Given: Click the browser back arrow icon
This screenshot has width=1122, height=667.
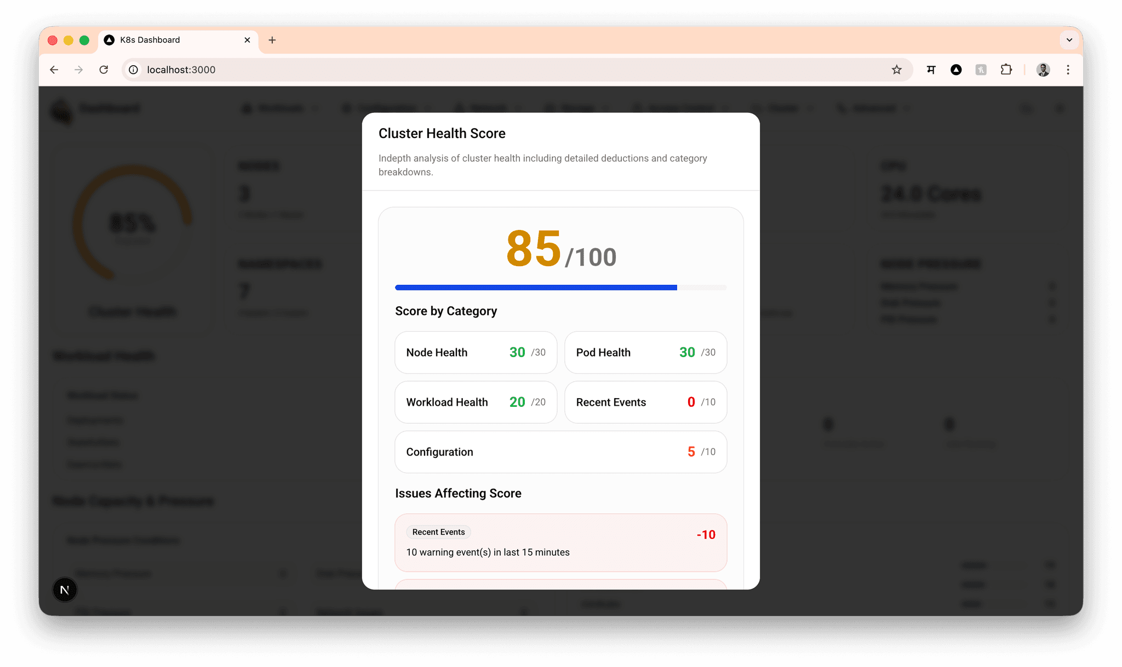Looking at the screenshot, I should [54, 70].
